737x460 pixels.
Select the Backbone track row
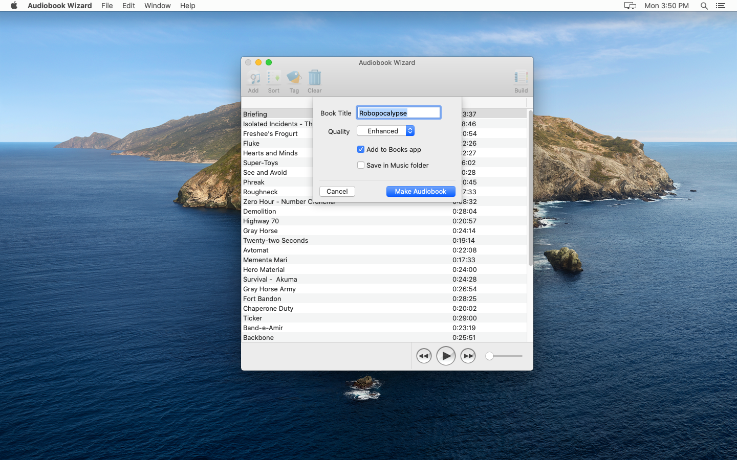point(384,337)
